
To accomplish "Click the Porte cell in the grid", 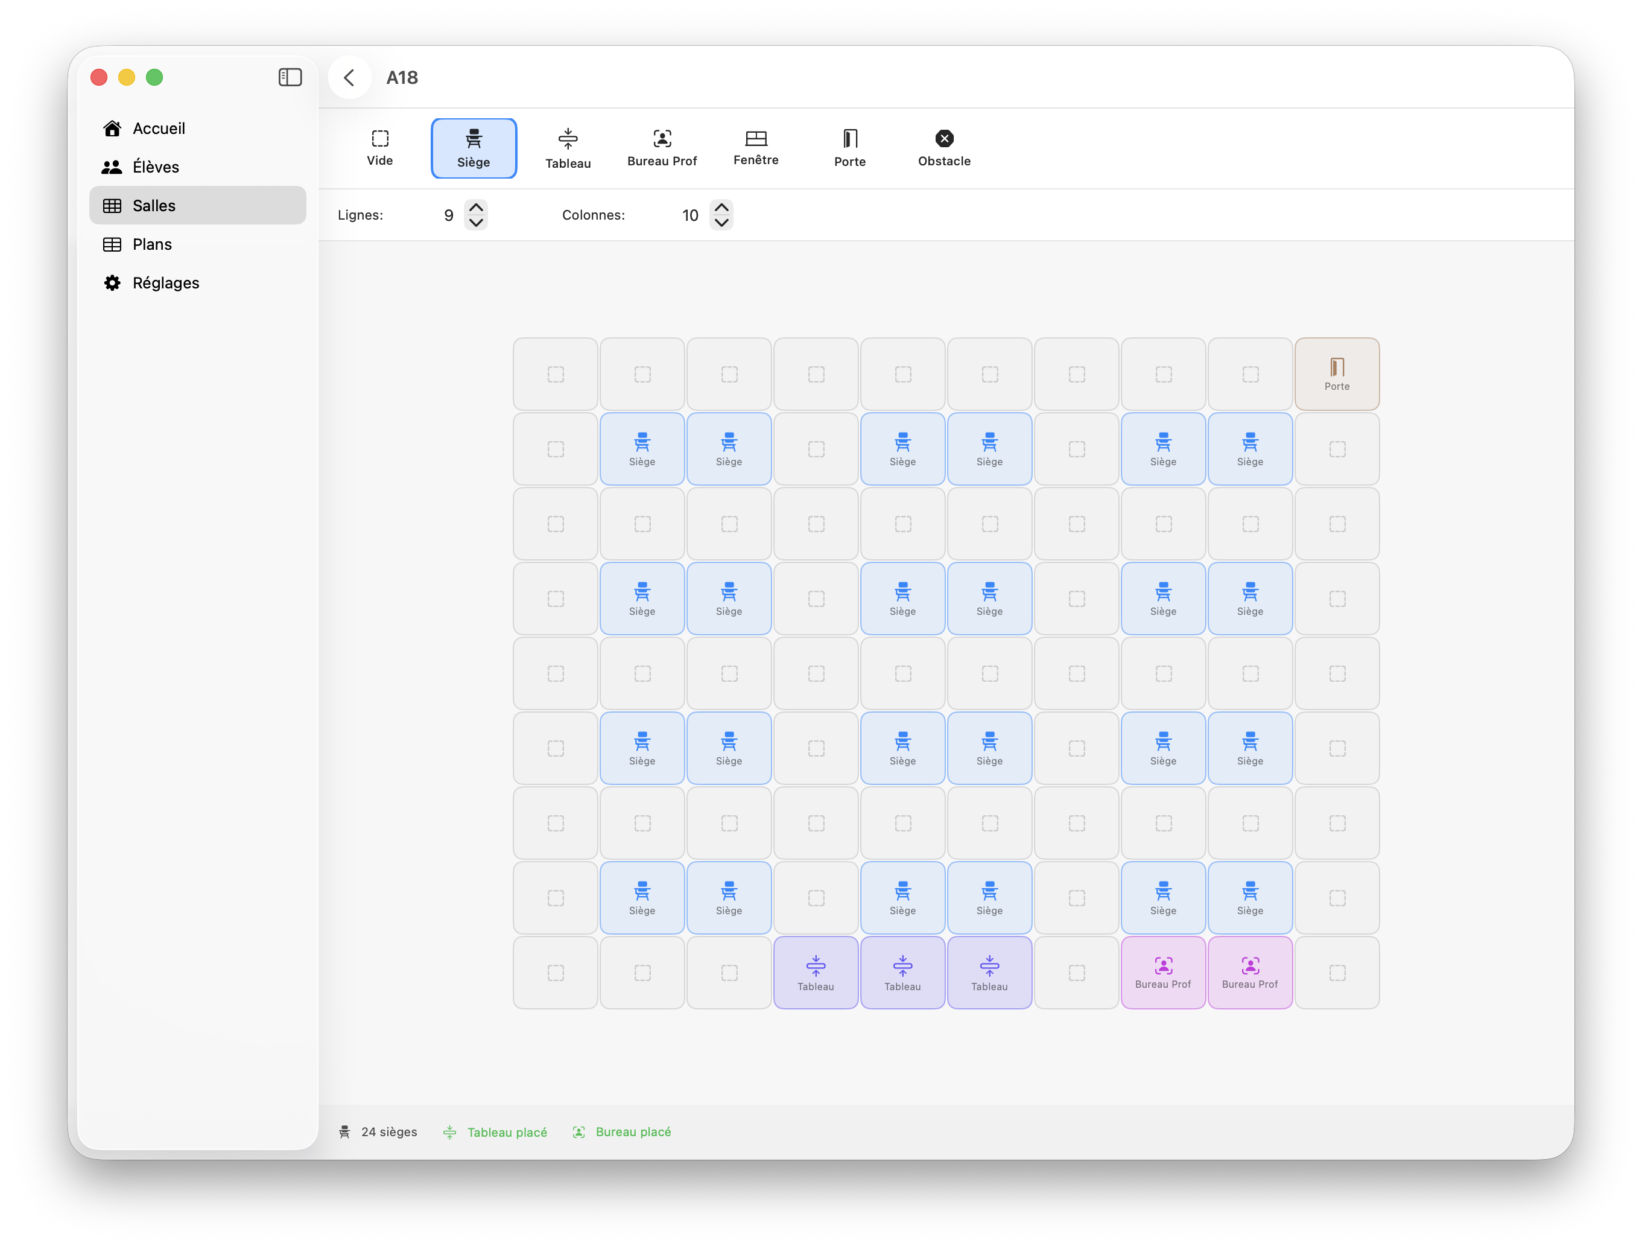I will [x=1337, y=374].
